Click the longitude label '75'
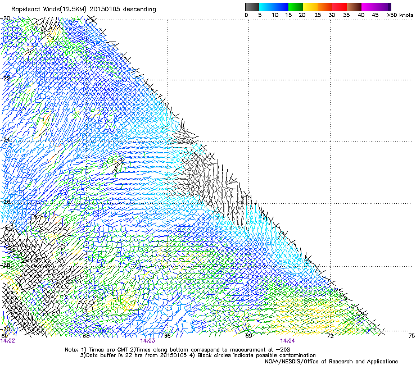416x365 pixels. point(412,336)
